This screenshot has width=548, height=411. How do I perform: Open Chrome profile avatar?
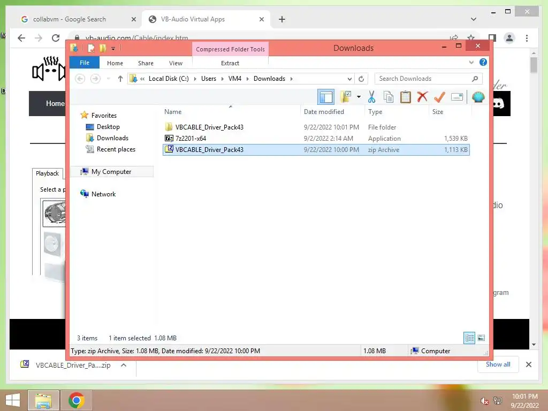(509, 38)
